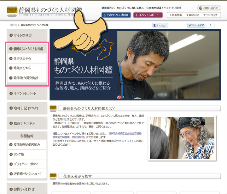Click arrow icon next to サイトの見方
This screenshot has height=194, width=227.
tap(11, 35)
